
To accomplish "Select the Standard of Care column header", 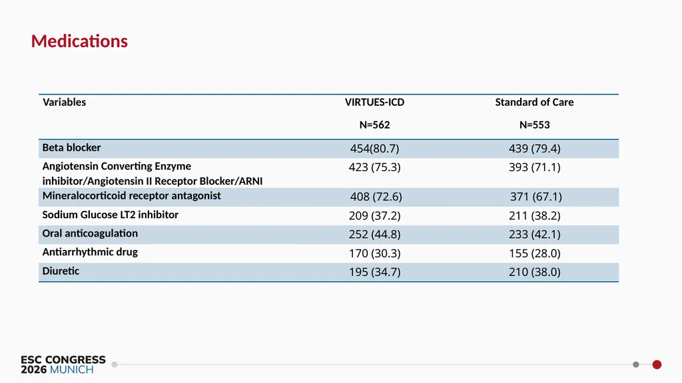I will click(x=534, y=102).
